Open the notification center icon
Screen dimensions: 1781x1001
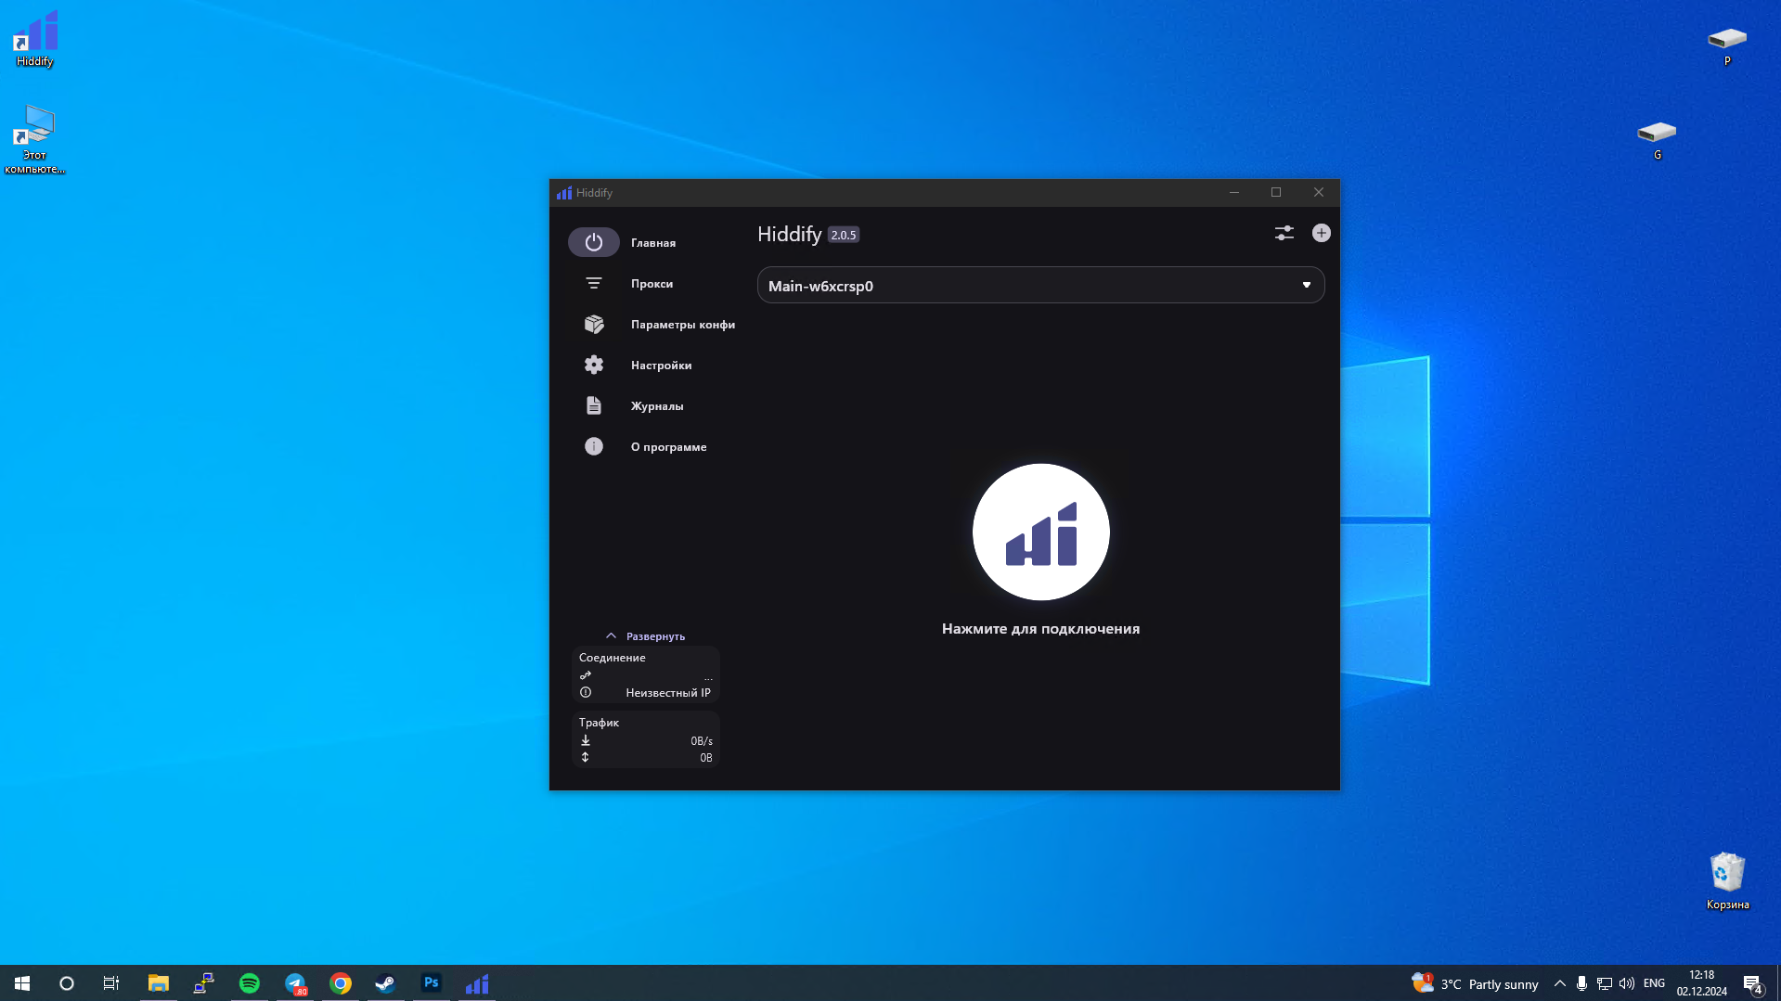[1753, 983]
